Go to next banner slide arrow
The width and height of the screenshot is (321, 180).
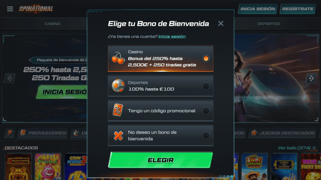click(311, 78)
